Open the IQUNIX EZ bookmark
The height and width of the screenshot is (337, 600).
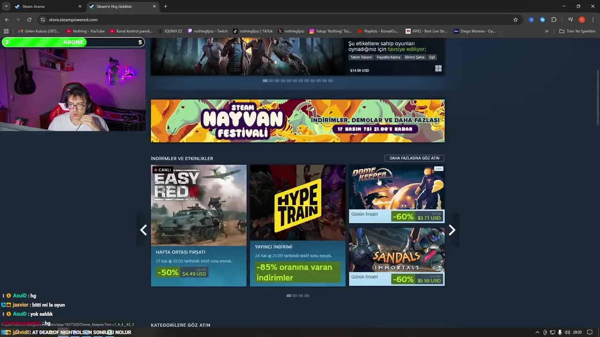click(x=170, y=31)
